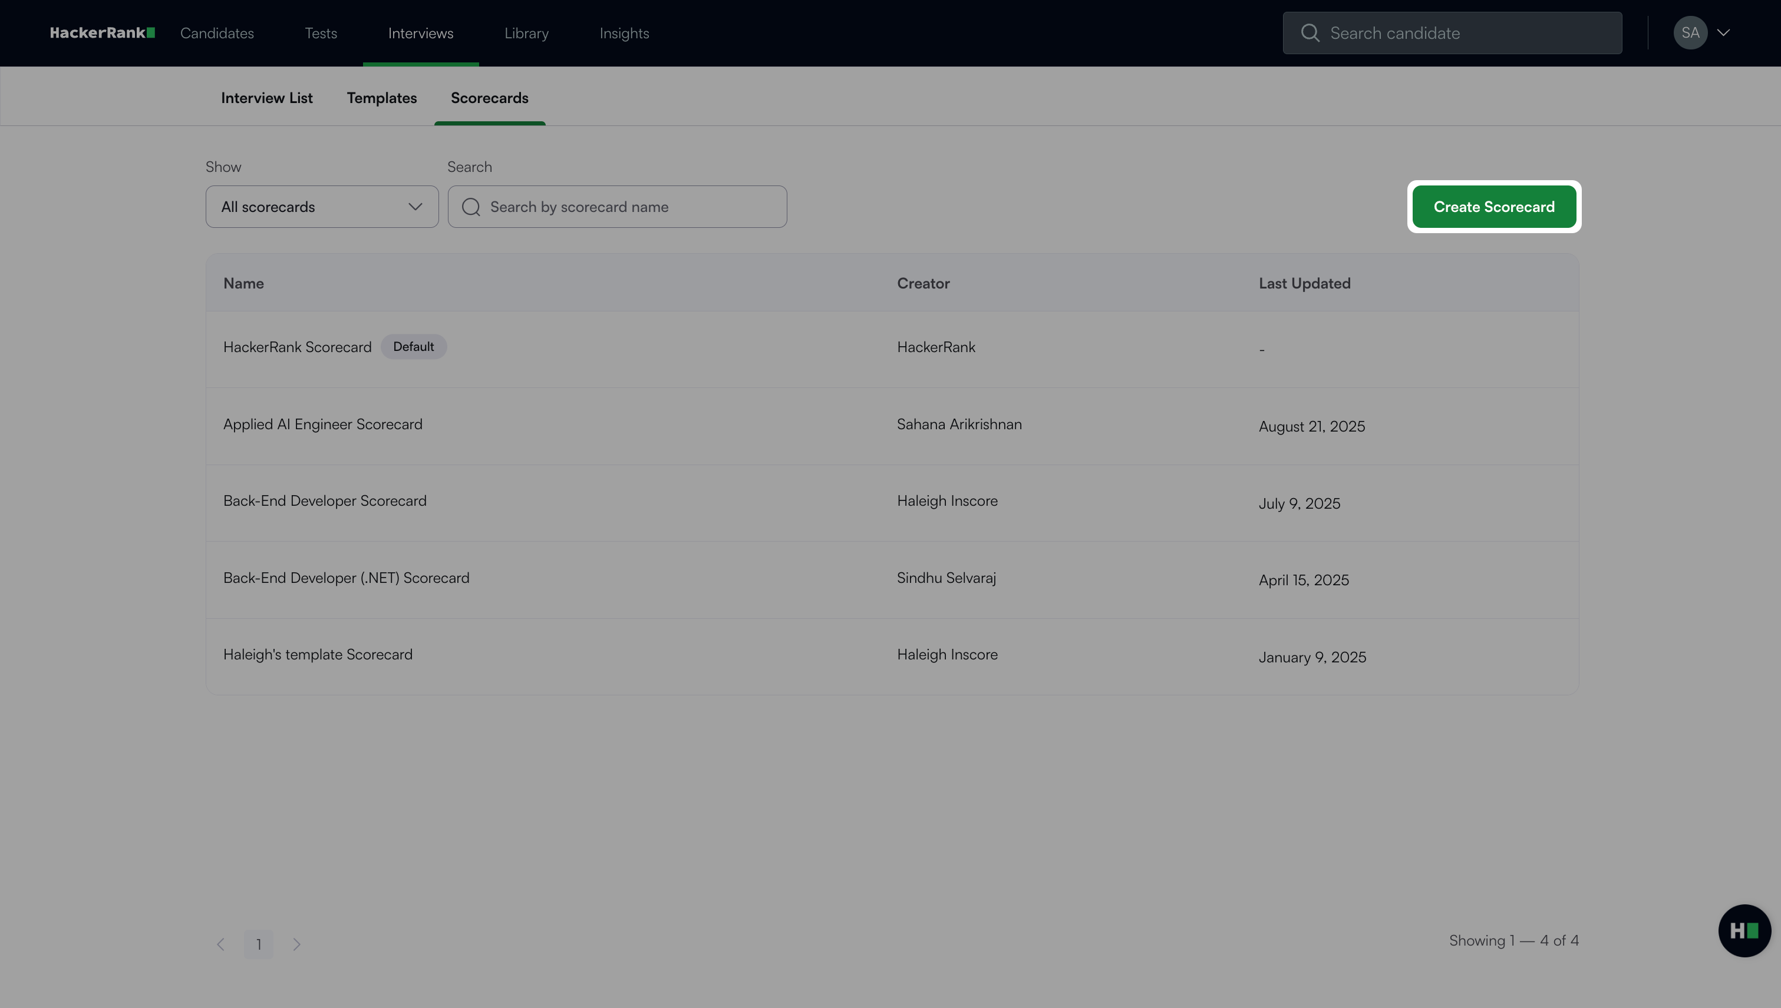Viewport: 1781px width, 1008px height.
Task: Expand the account menu chevron
Action: coord(1723,32)
